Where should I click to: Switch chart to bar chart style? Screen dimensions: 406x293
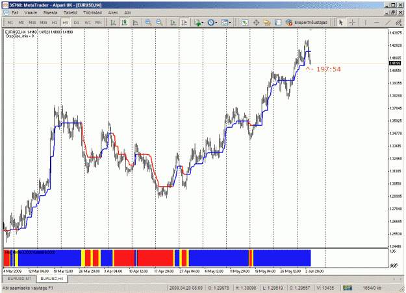click(x=113, y=23)
